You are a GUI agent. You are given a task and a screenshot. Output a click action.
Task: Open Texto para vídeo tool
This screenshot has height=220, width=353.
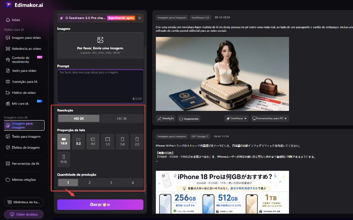(21, 70)
